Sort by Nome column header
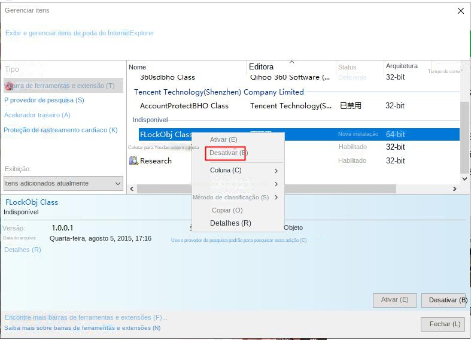 pos(137,67)
